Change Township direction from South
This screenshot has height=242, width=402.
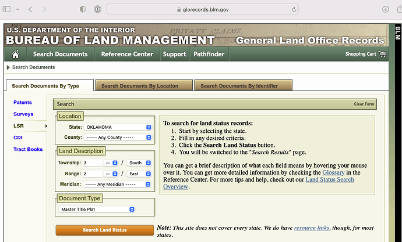click(139, 163)
